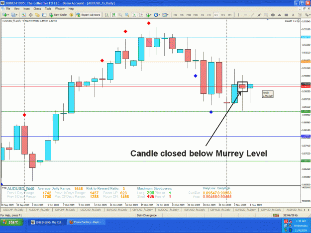
Task: Click the connection status bars indicator
Action: tap(276, 215)
